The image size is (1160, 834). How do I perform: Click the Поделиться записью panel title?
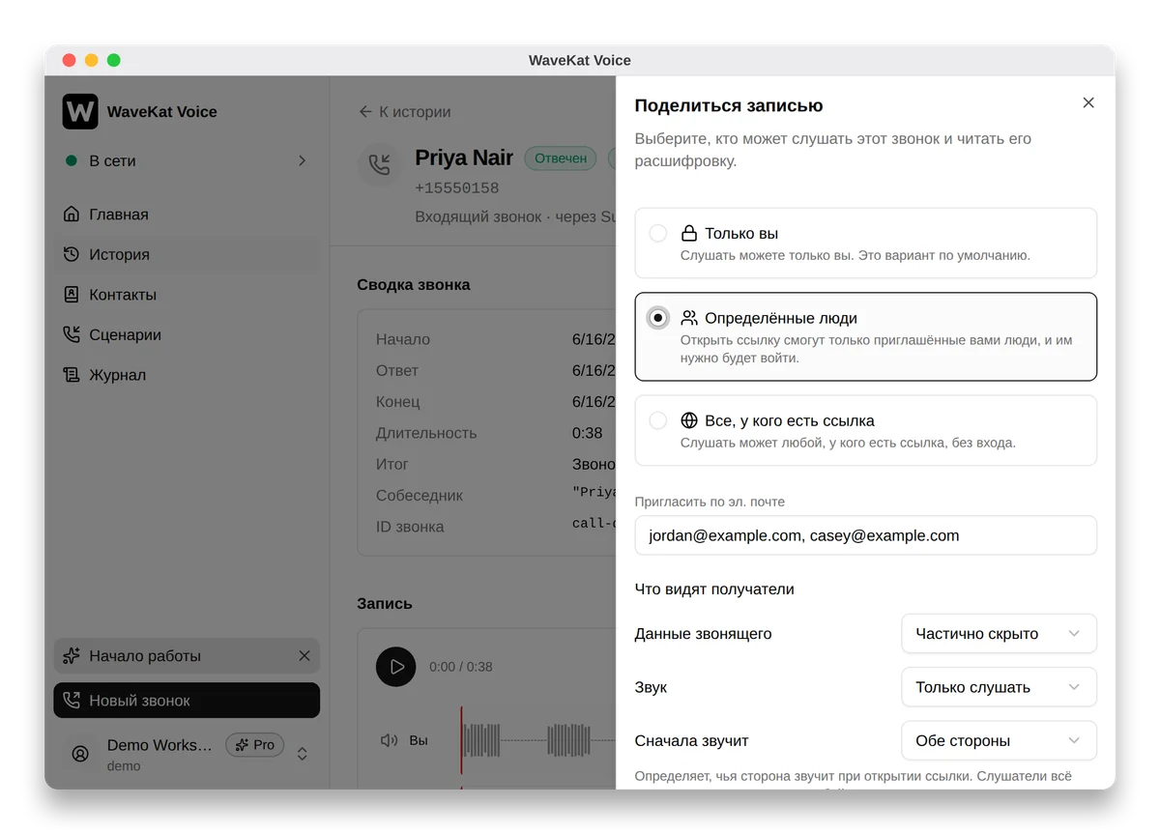tap(729, 105)
